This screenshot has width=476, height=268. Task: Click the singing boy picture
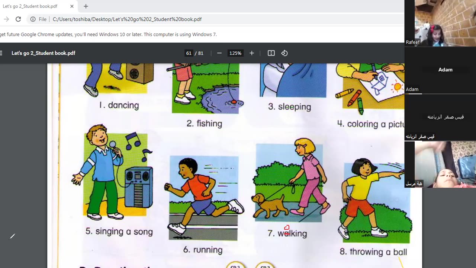point(113,172)
